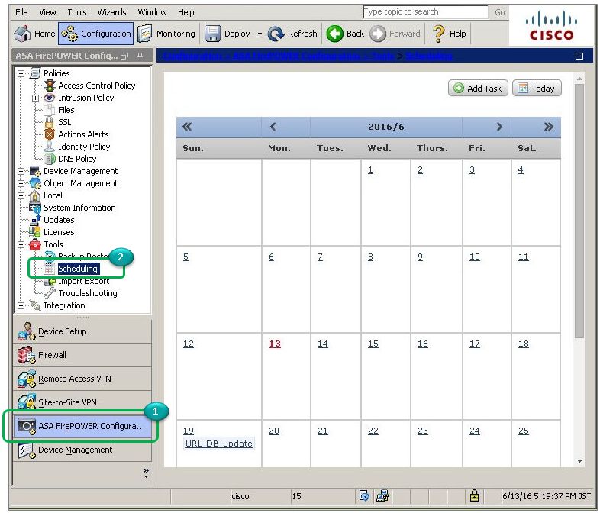Expand the Object Management node

click(x=21, y=184)
